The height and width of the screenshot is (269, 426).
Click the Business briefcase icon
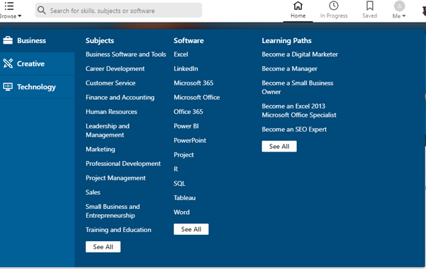point(8,40)
